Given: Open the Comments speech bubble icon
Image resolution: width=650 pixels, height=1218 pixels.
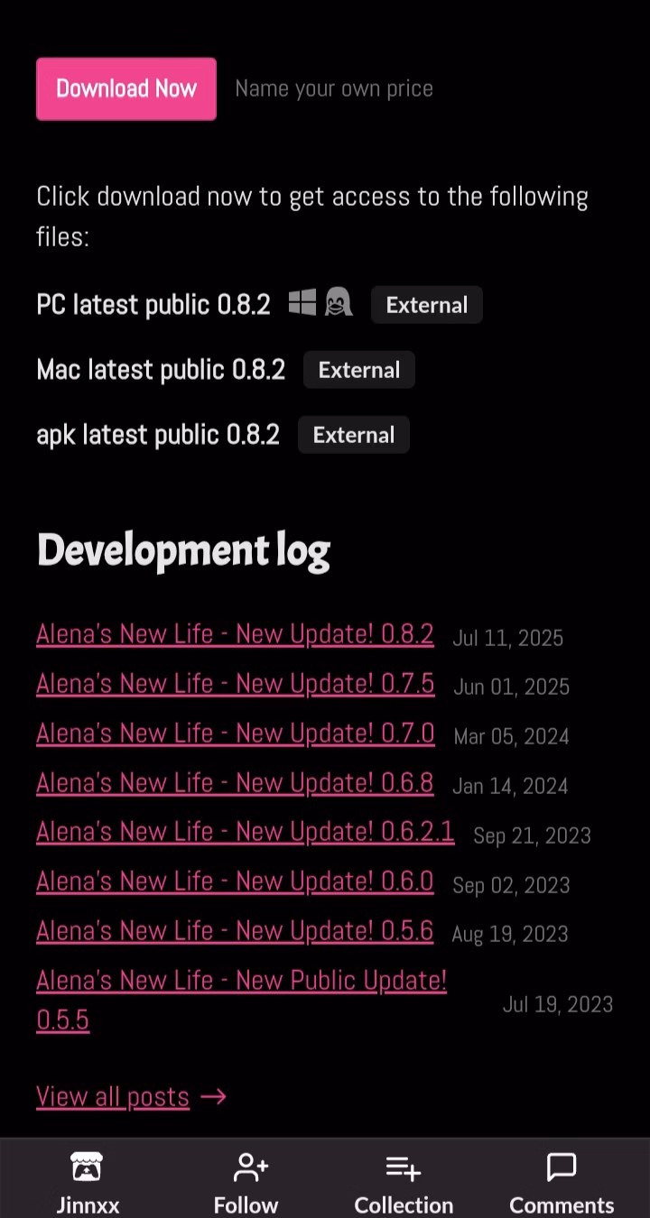Looking at the screenshot, I should pyautogui.click(x=562, y=1167).
